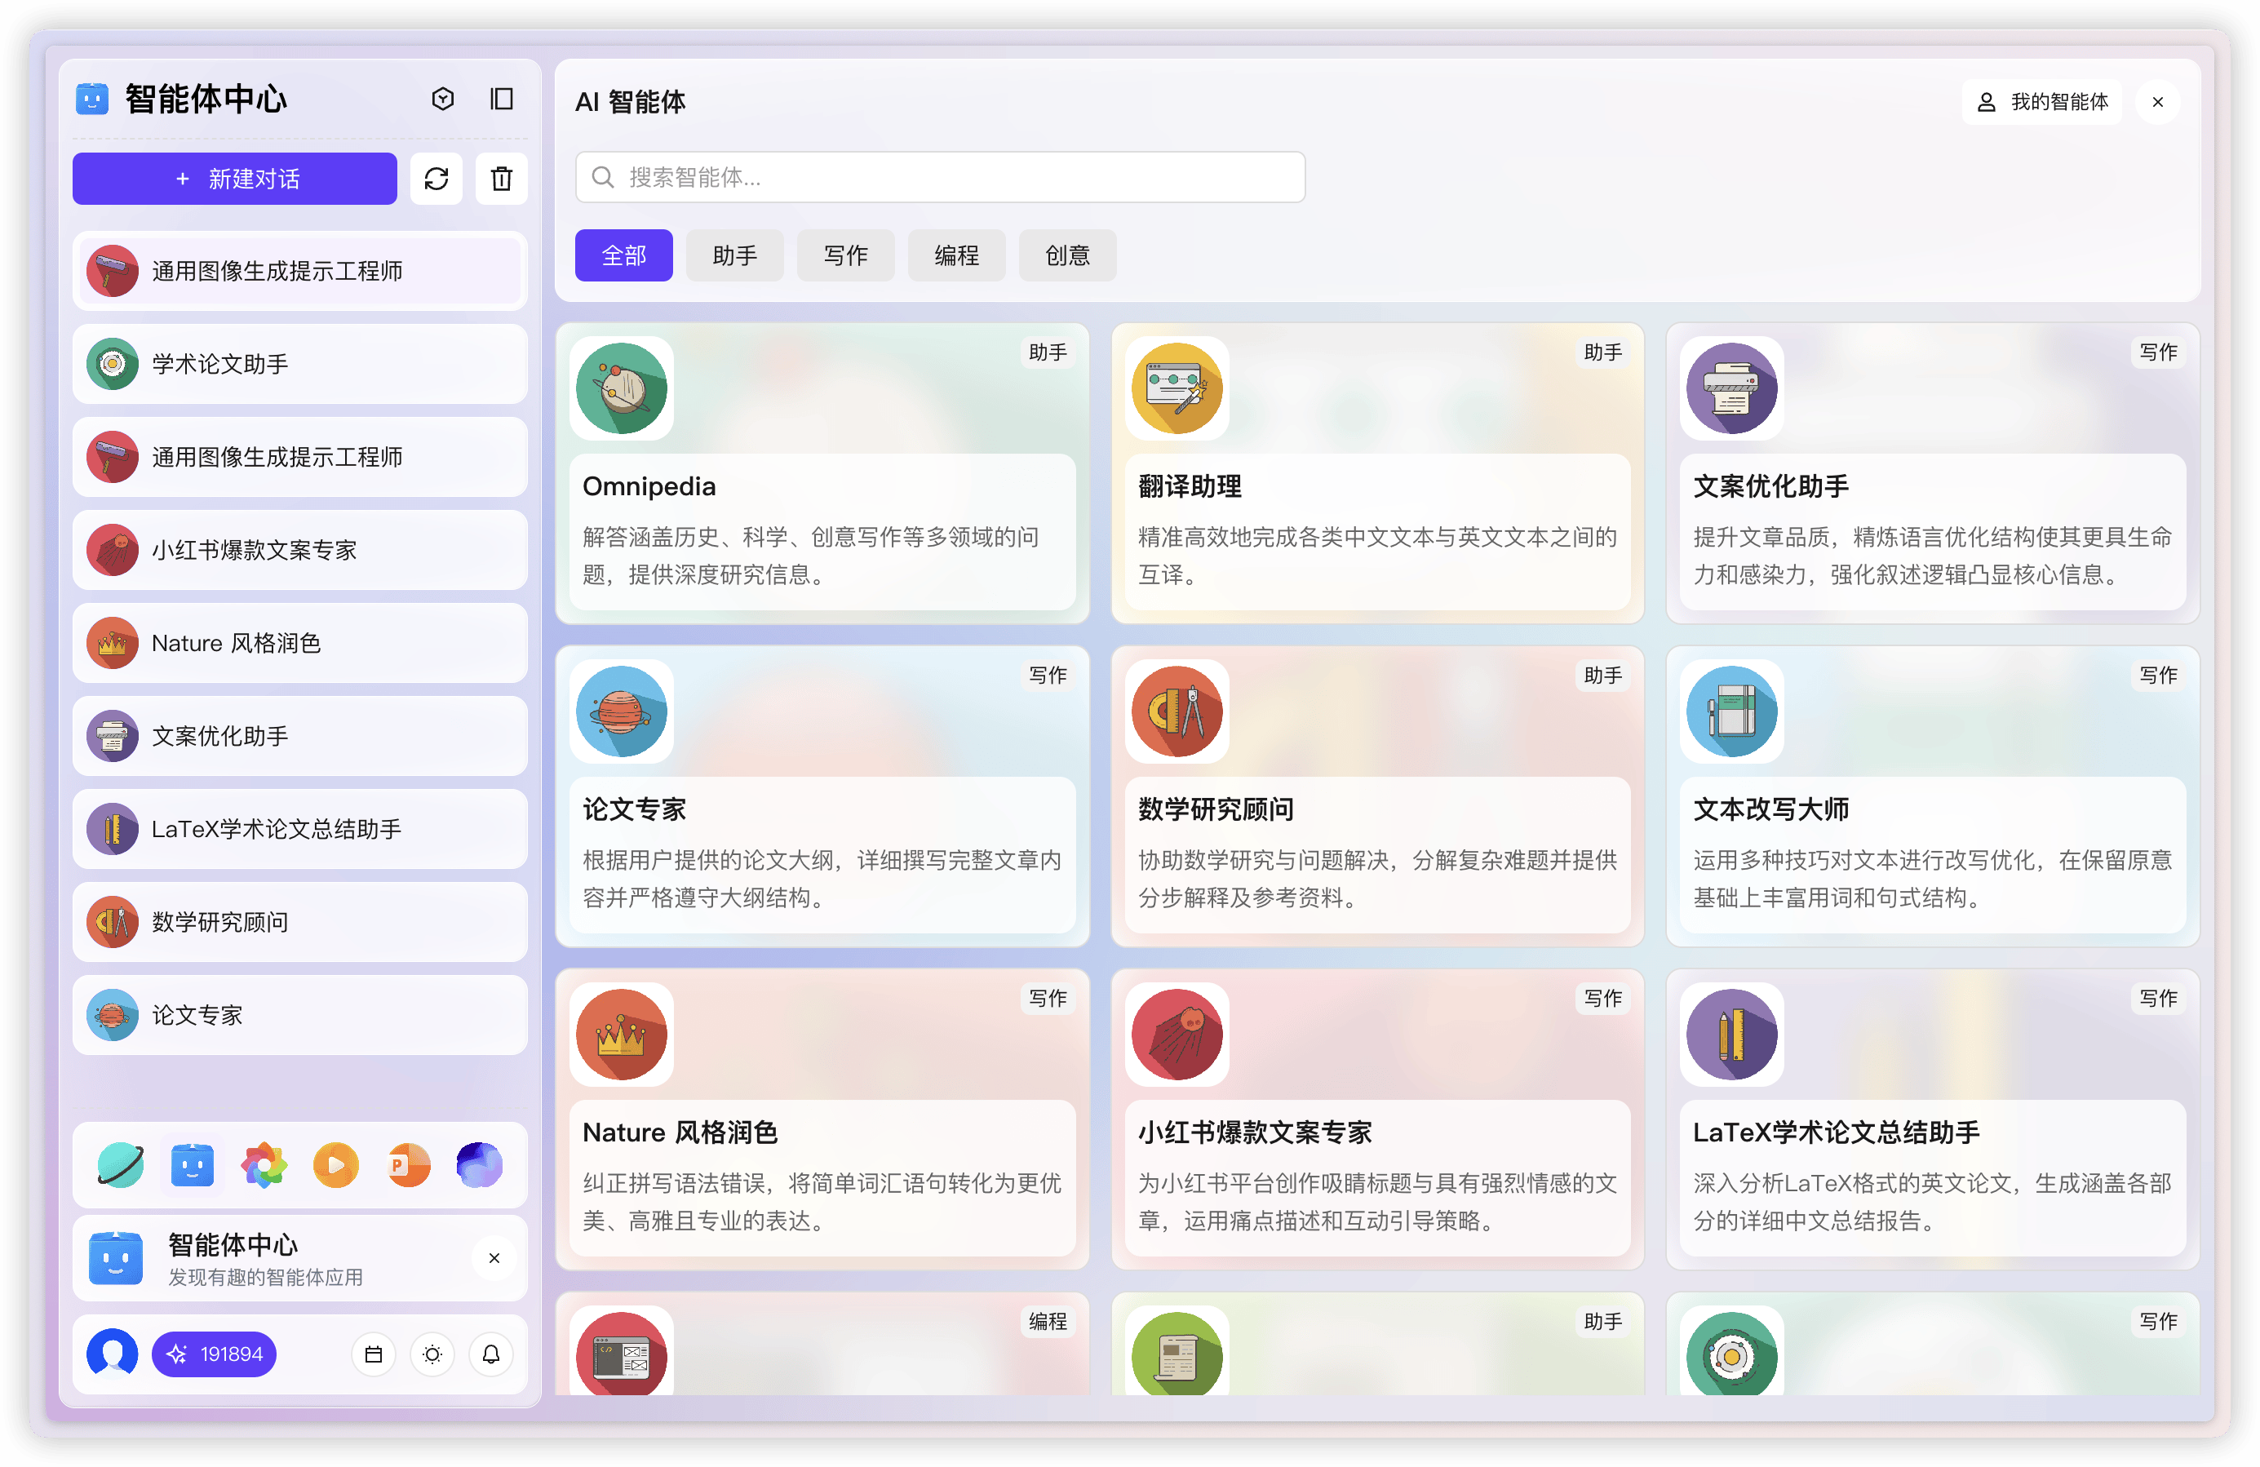
Task: Open the purple blob app icon
Action: (480, 1165)
